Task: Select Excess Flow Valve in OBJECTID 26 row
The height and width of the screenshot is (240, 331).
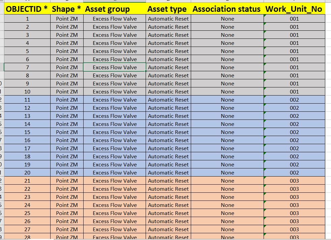Action: (115, 221)
